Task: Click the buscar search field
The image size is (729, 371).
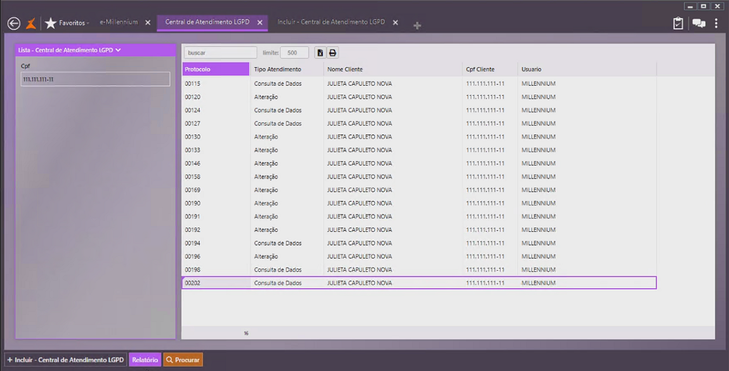Action: [x=220, y=53]
